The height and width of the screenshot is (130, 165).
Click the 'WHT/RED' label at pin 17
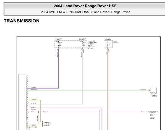tap(33, 107)
